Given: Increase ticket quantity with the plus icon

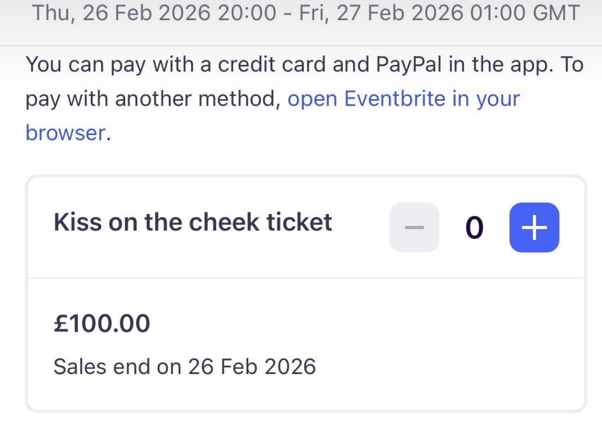Looking at the screenshot, I should (534, 228).
